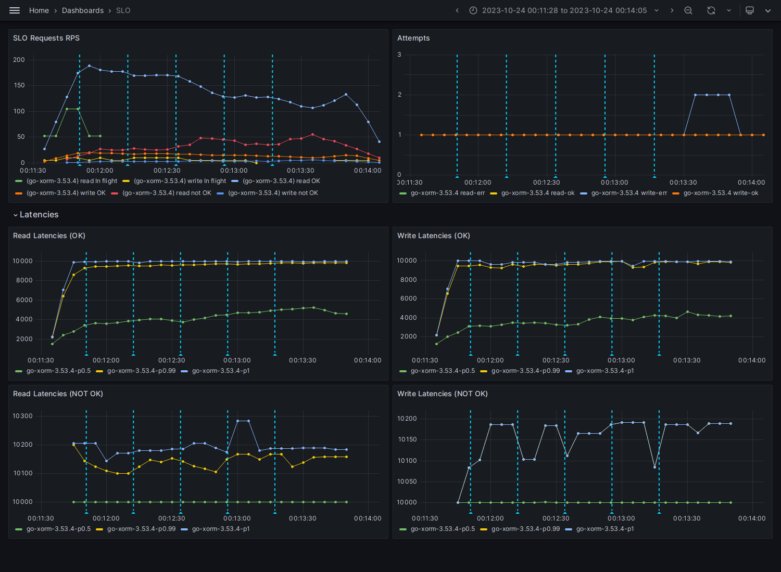Screen dimensions: 781x572
Task: Toggle read-ok legend in Attempts
Action: 538,193
